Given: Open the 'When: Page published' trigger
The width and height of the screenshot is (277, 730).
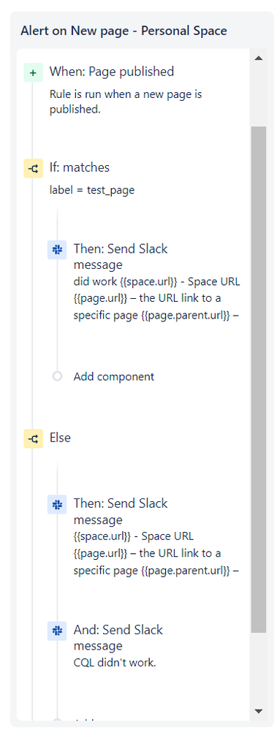Looking at the screenshot, I should [x=112, y=71].
